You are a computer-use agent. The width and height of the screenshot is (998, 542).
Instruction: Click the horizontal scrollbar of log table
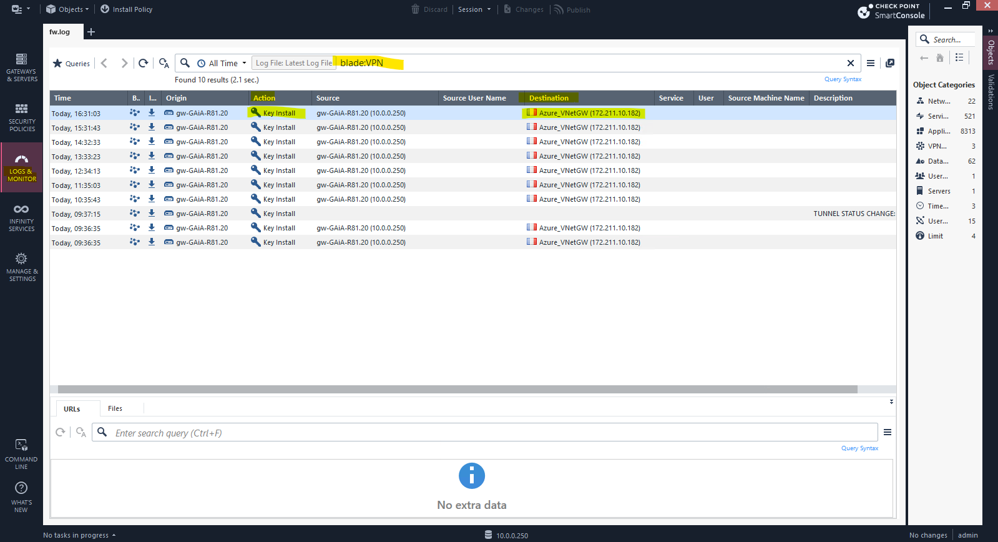coord(457,389)
